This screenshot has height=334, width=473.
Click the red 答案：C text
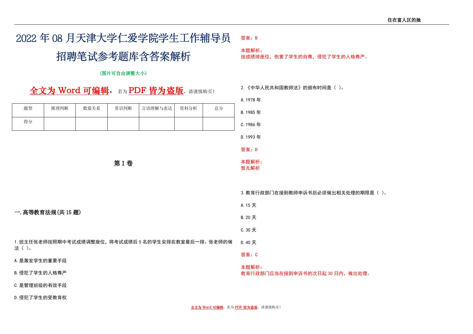(249, 255)
